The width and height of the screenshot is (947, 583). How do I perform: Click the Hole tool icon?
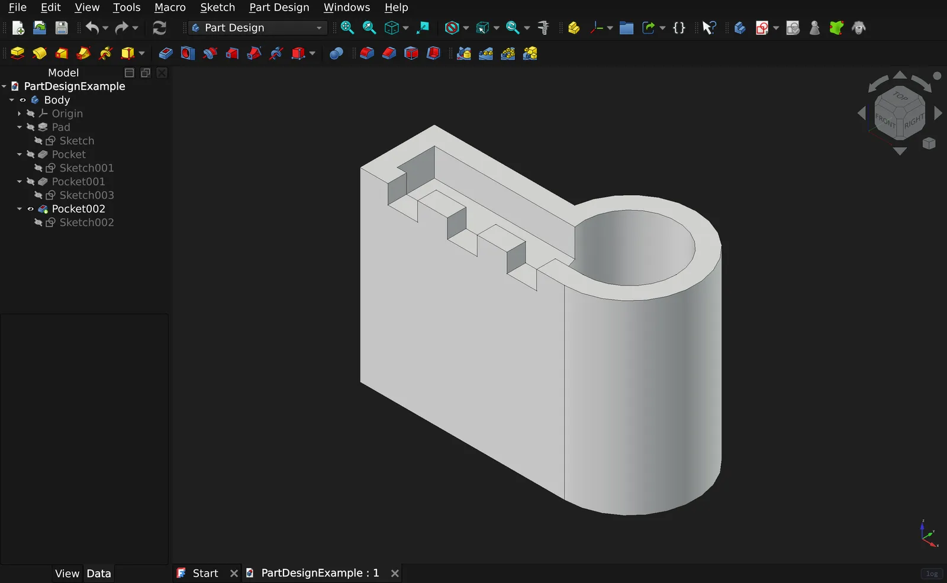pyautogui.click(x=188, y=54)
